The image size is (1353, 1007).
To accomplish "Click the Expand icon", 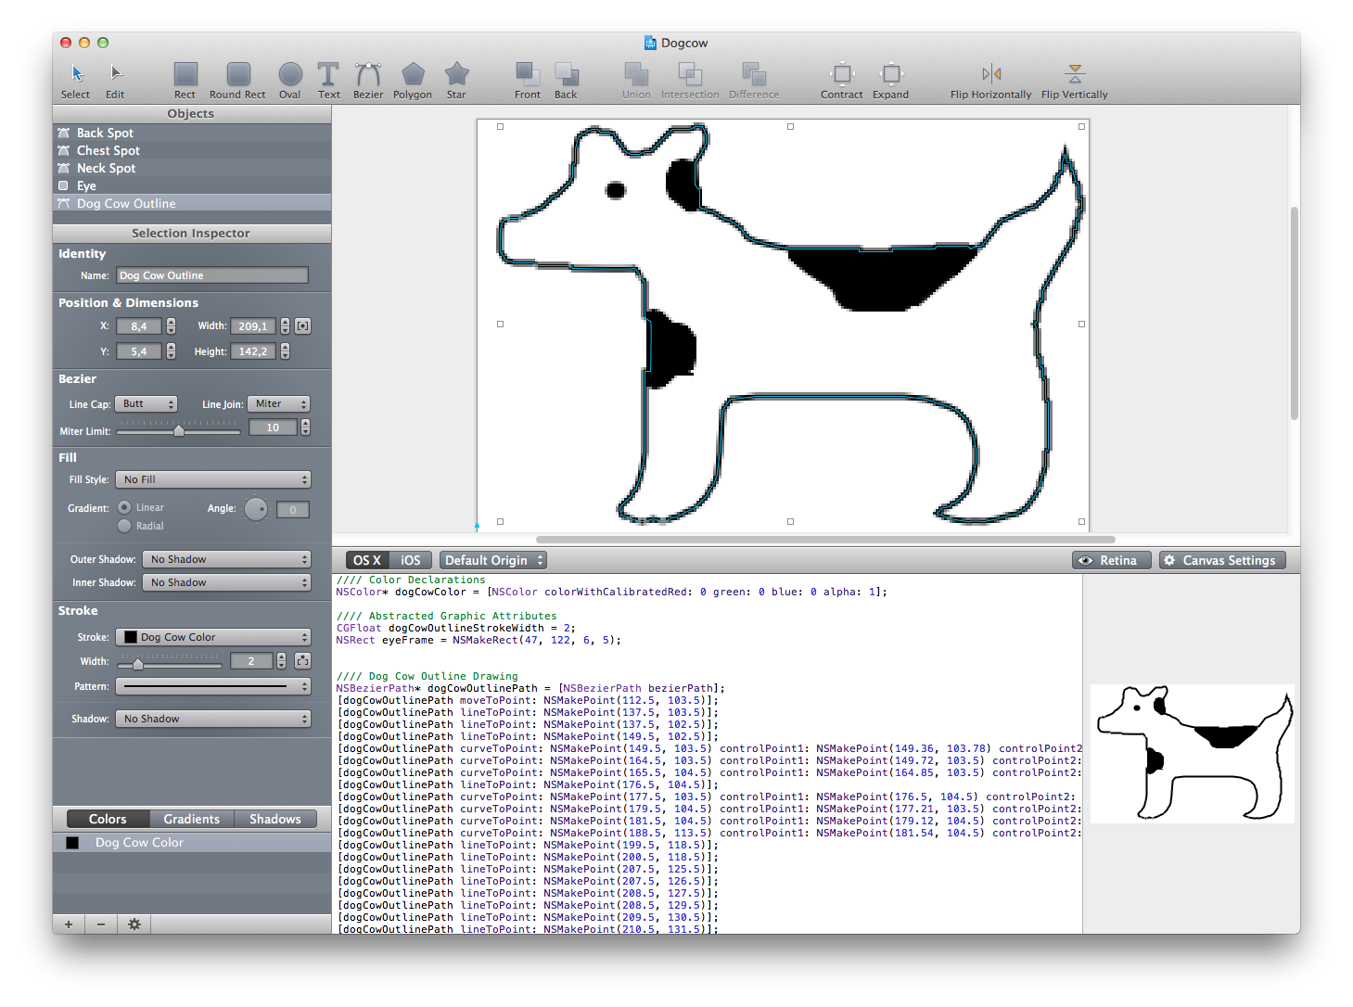I will [x=890, y=73].
